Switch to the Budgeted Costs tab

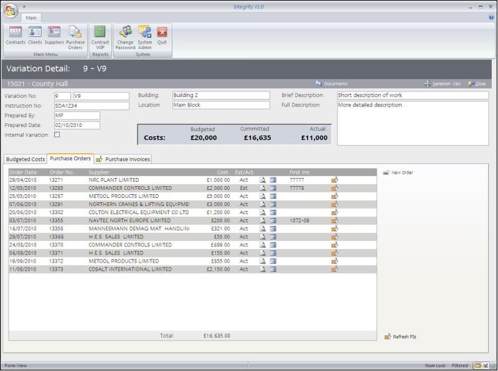point(26,159)
